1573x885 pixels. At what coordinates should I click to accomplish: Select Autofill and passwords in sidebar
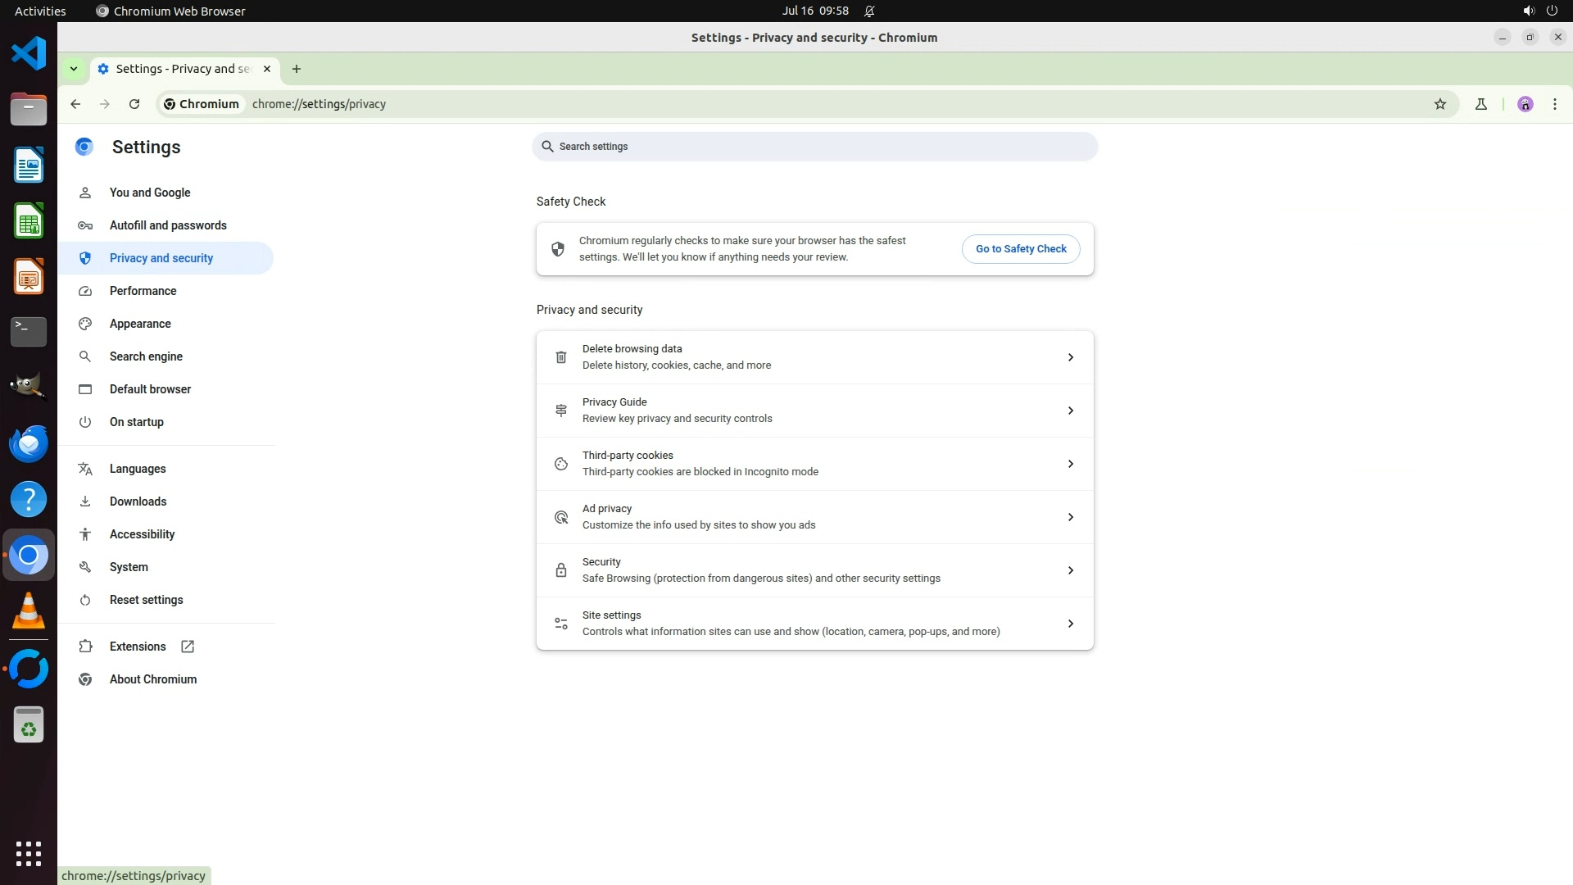point(168,225)
